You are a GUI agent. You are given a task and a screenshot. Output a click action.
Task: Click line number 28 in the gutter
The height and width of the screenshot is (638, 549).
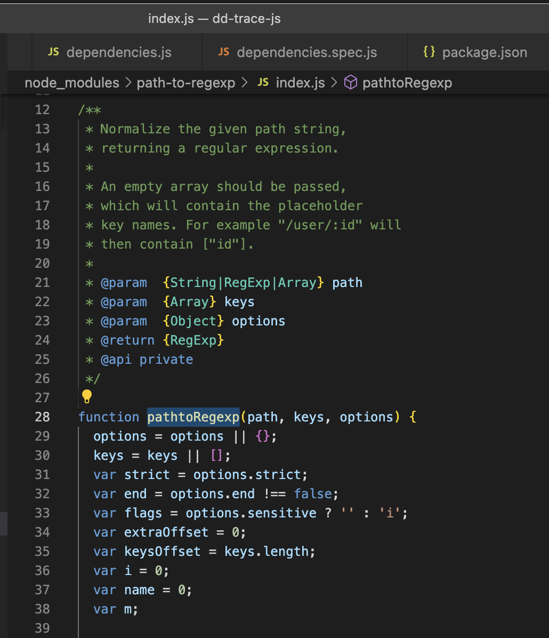42,417
